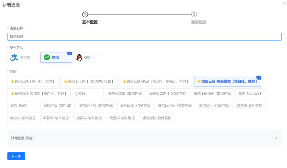287x168 pixels.
Task: Choose QQ as payment method
Action: [x=89, y=57]
